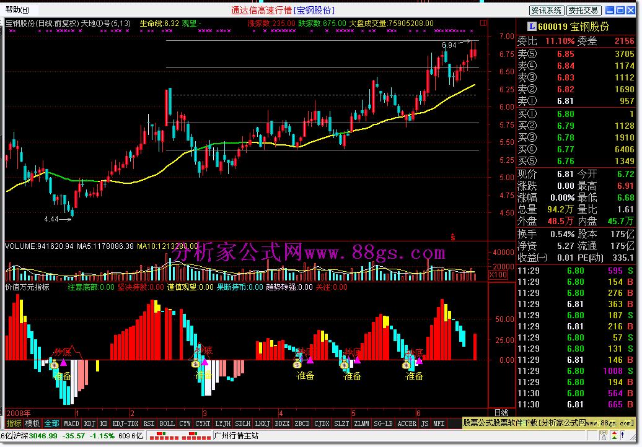The image size is (642, 447).
Task: Switch to the KDJ indicator
Action: coord(89,423)
